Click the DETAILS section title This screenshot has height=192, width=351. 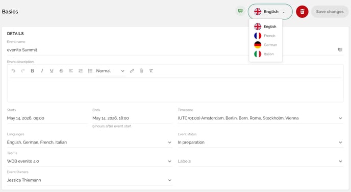tap(15, 34)
